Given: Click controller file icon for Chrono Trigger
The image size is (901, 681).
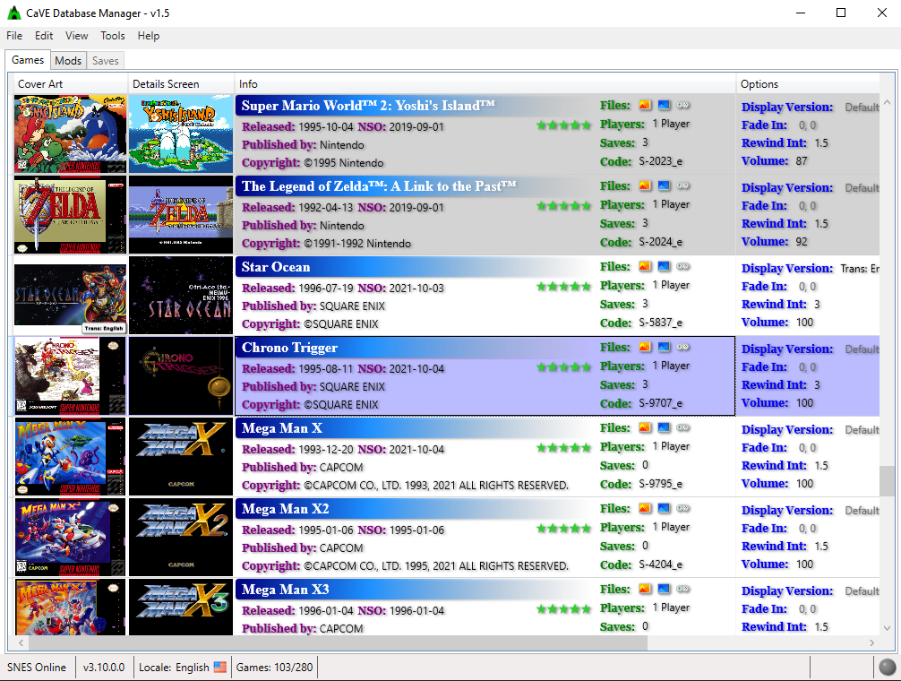Looking at the screenshot, I should (682, 347).
